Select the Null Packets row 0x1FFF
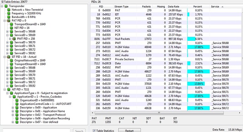The image size is (243, 132). [x=166, y=39]
